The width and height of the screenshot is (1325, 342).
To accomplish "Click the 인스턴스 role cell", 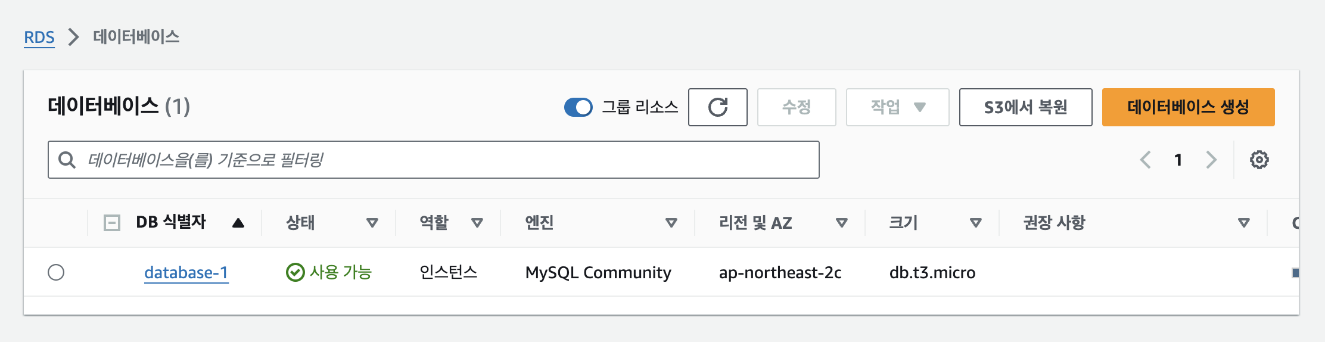I will [449, 272].
